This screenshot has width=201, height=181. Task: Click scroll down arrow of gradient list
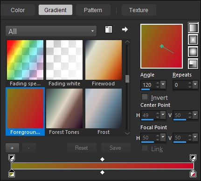pos(127,133)
